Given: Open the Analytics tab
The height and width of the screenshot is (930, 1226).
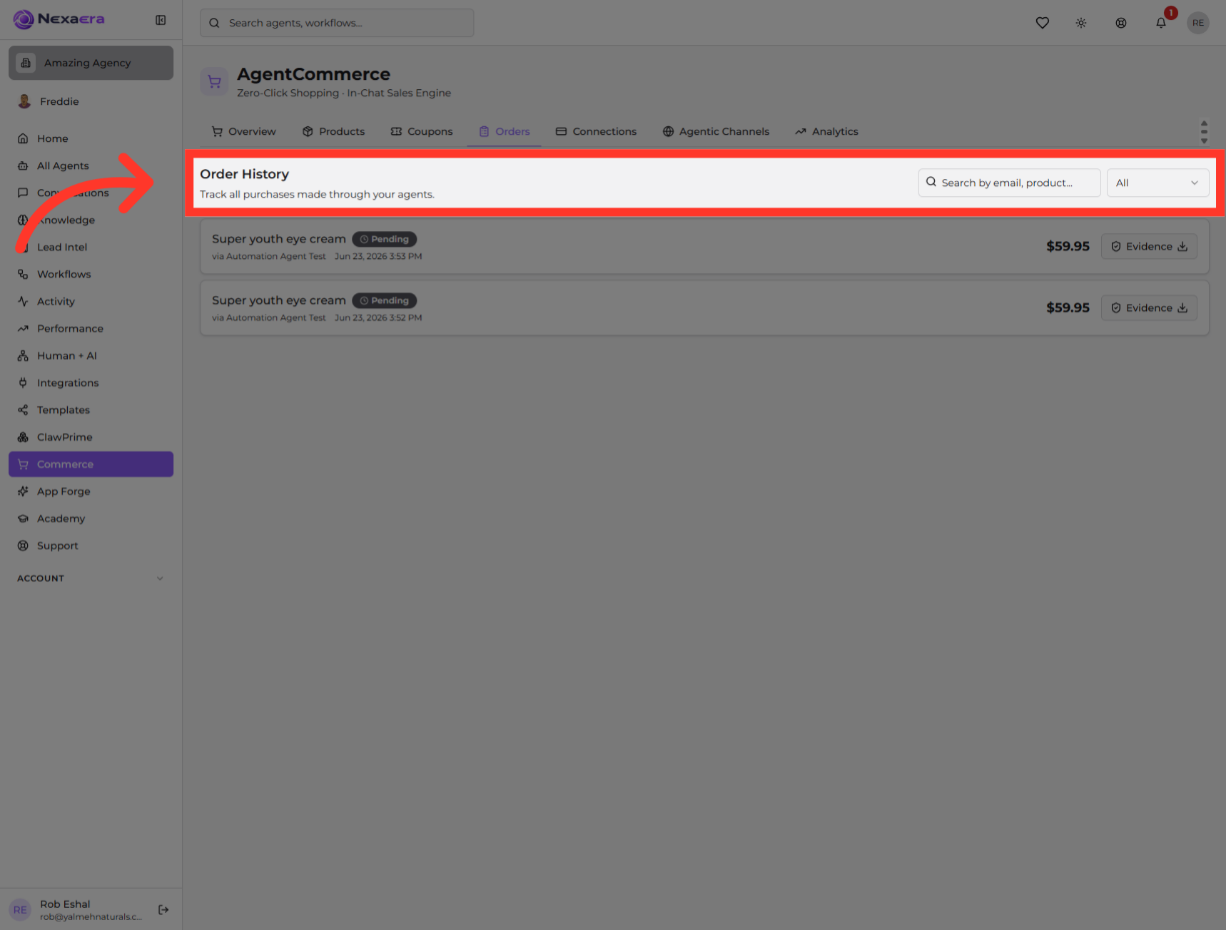Looking at the screenshot, I should point(826,131).
